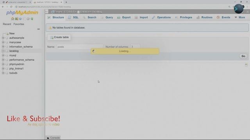This screenshot has width=250, height=140.
Task: Select the larablog database
Action: point(14,51)
